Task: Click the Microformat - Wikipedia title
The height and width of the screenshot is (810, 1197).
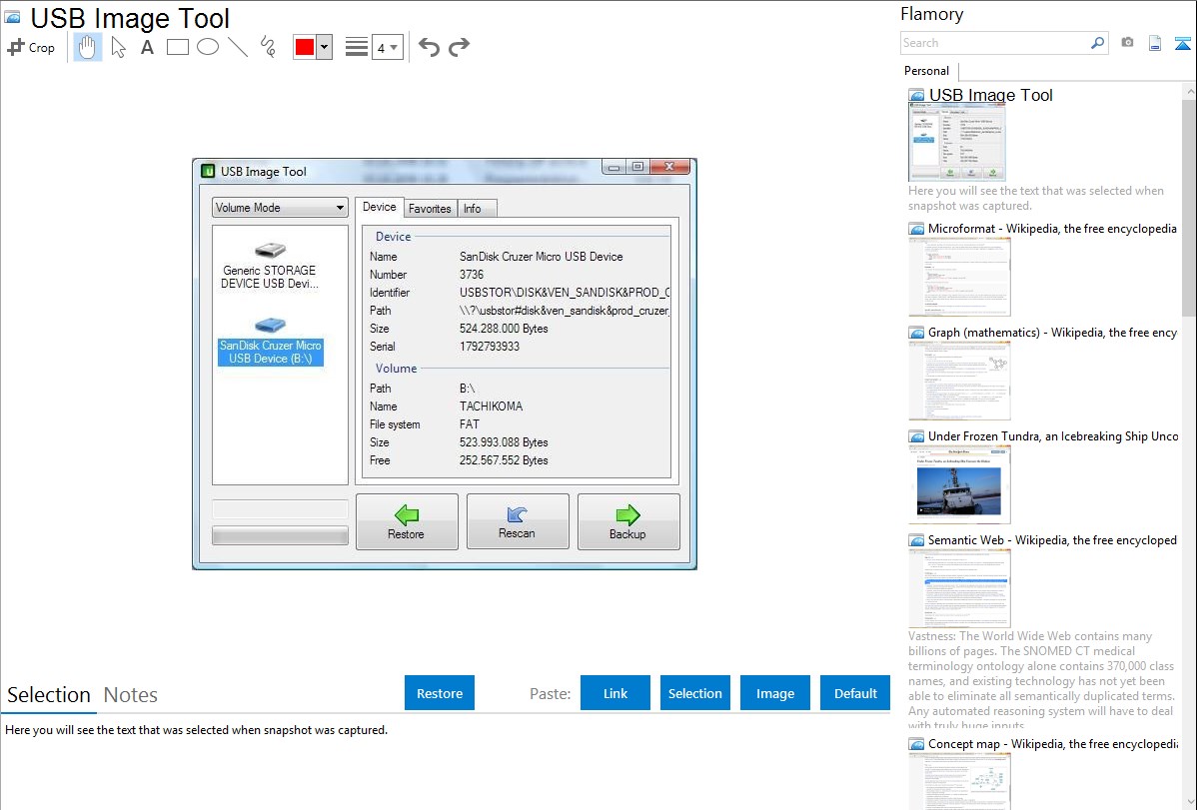Action: pyautogui.click(x=1052, y=229)
